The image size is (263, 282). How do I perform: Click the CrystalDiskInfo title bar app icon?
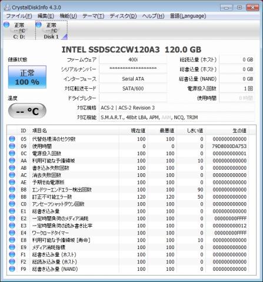pos(7,8)
